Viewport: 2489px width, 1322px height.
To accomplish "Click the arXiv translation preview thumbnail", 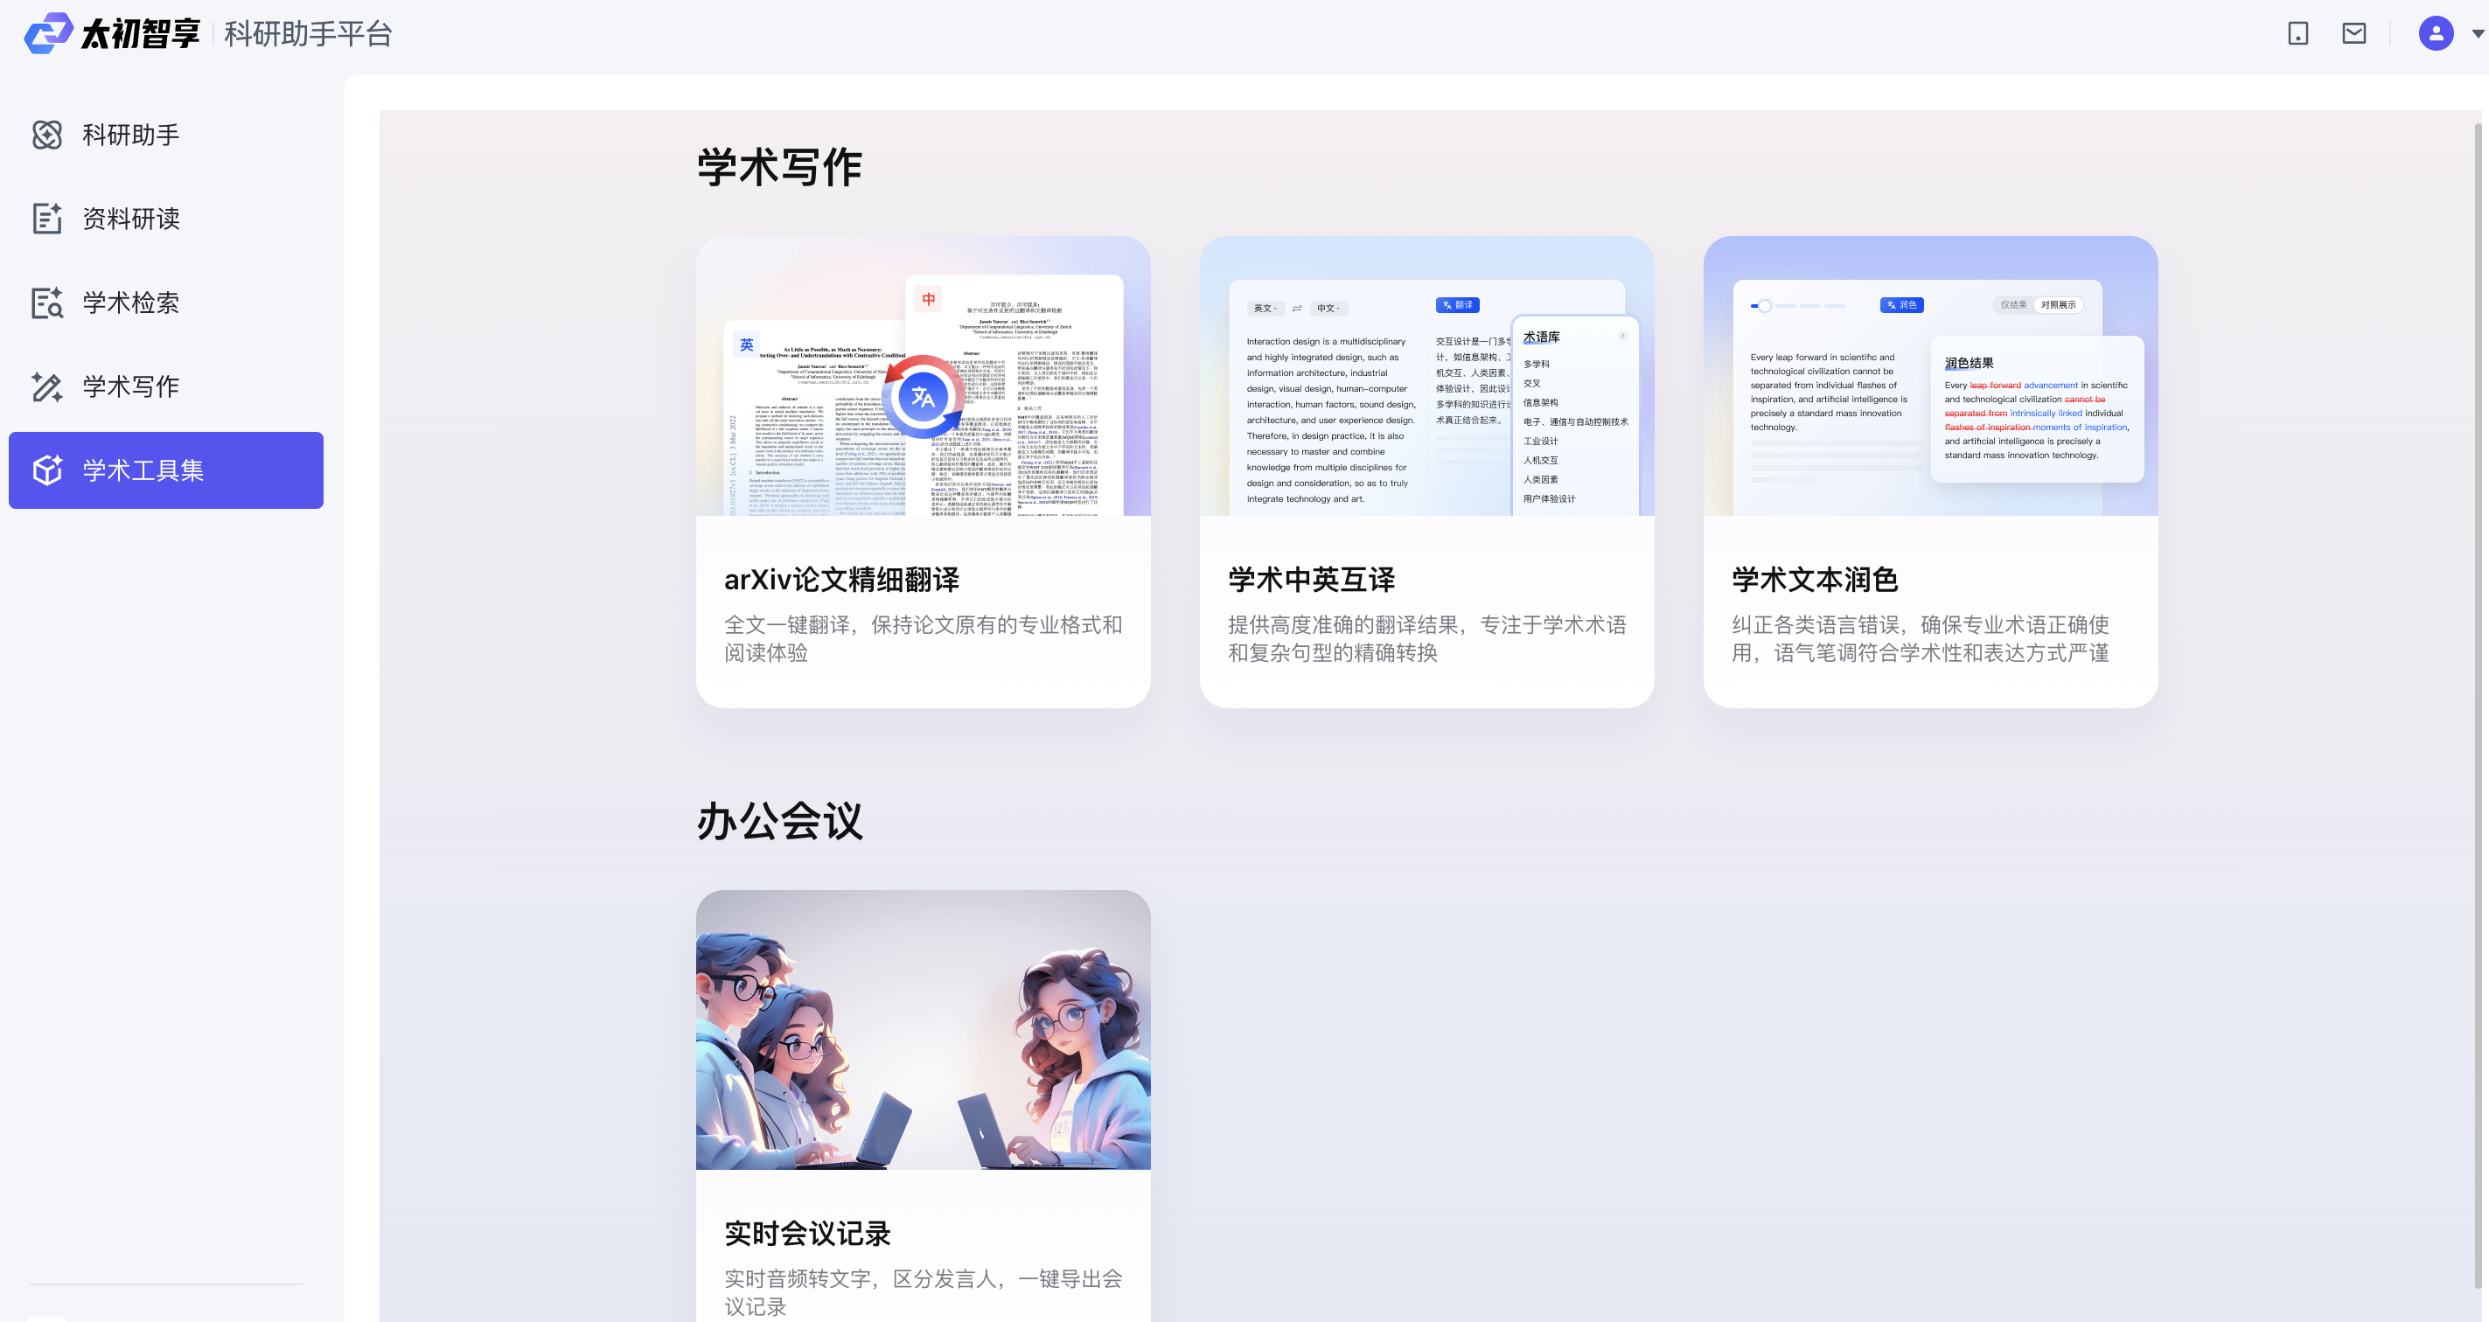I will coord(923,377).
